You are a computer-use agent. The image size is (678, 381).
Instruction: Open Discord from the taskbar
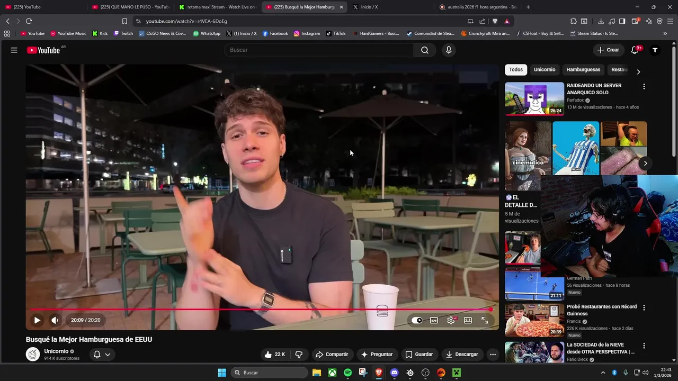click(394, 373)
